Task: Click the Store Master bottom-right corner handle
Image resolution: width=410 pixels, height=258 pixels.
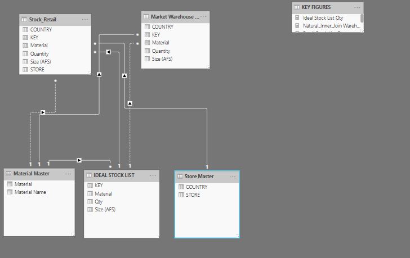Action: coord(238,236)
